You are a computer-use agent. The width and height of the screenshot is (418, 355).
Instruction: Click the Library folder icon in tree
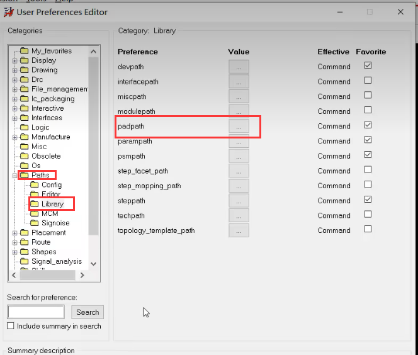click(x=35, y=204)
